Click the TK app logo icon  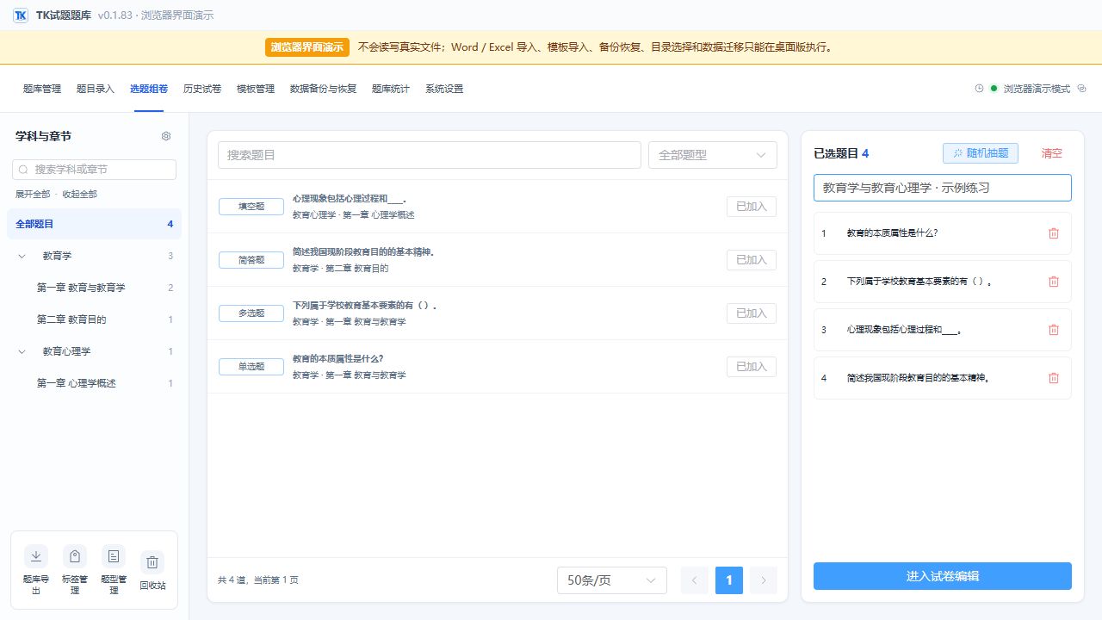[21, 15]
